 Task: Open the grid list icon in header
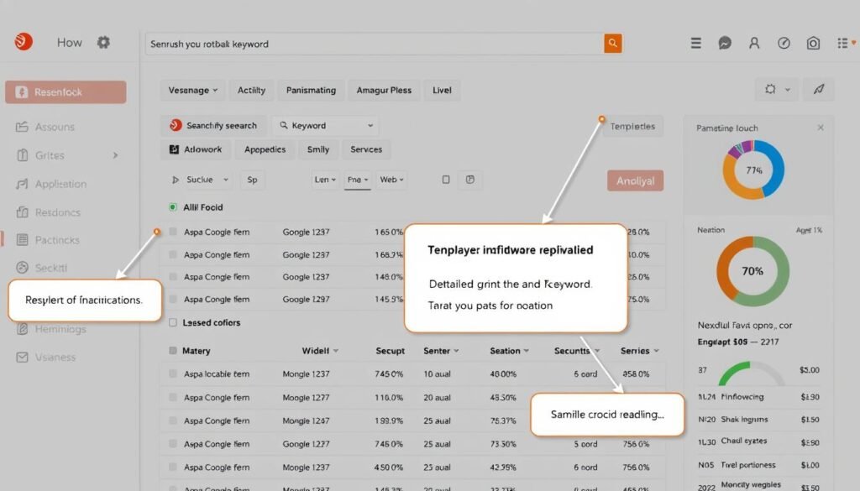click(844, 44)
